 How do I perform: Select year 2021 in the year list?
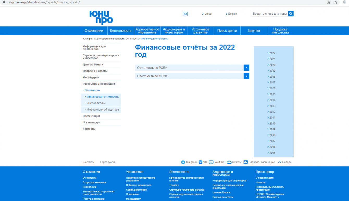point(272,59)
